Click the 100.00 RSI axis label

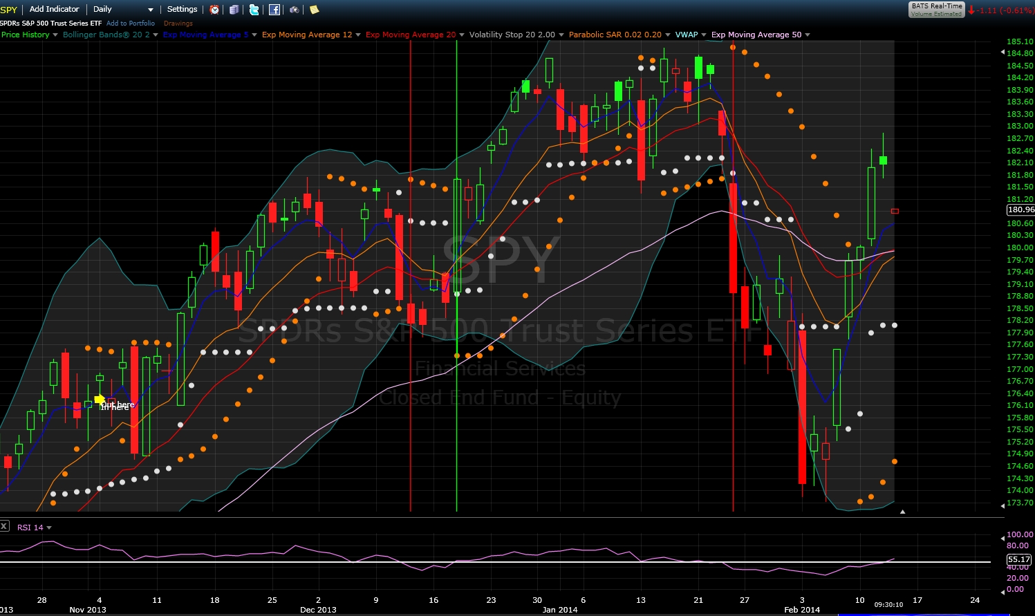1020,534
